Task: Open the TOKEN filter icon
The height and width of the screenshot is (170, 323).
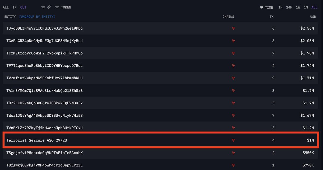Action: pos(57,7)
